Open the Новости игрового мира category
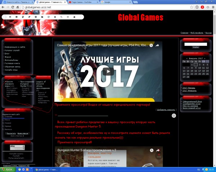Viewport: 216px width, 172px height. pyautogui.click(x=9, y=84)
